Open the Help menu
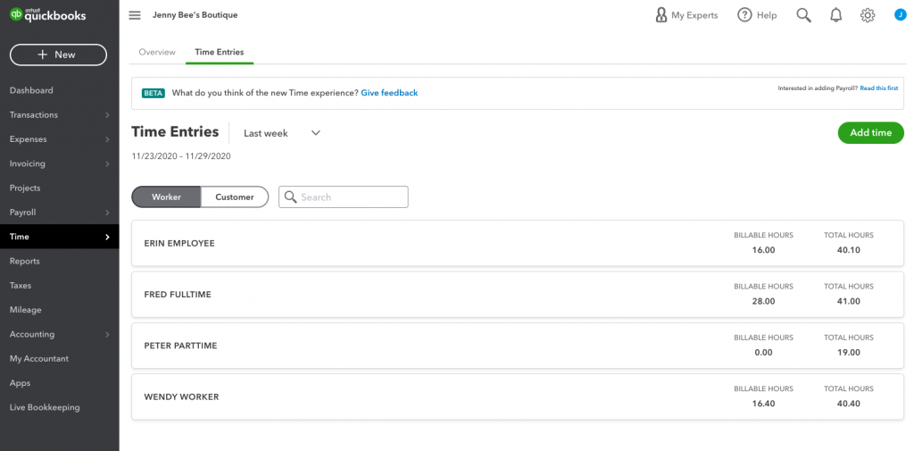This screenshot has width=914, height=451. 757,15
